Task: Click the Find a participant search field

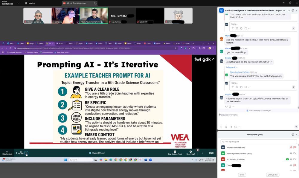Action: pyautogui.click(x=259, y=142)
